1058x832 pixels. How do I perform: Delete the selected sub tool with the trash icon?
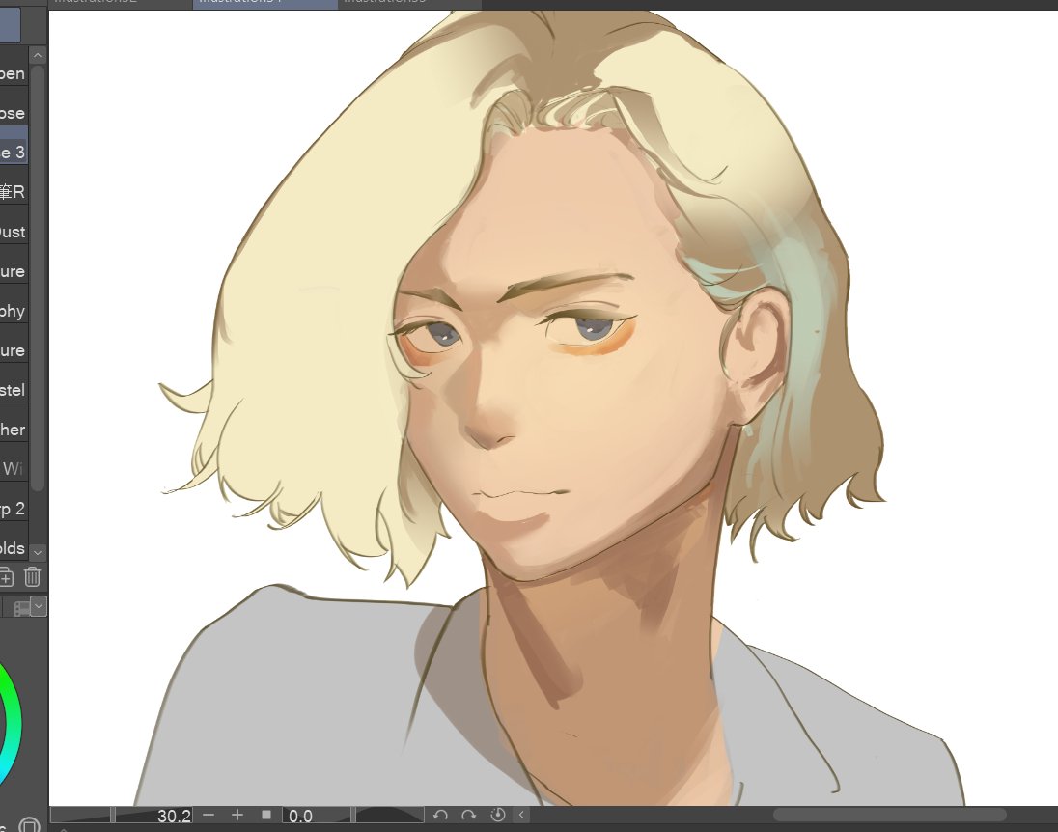pos(32,577)
